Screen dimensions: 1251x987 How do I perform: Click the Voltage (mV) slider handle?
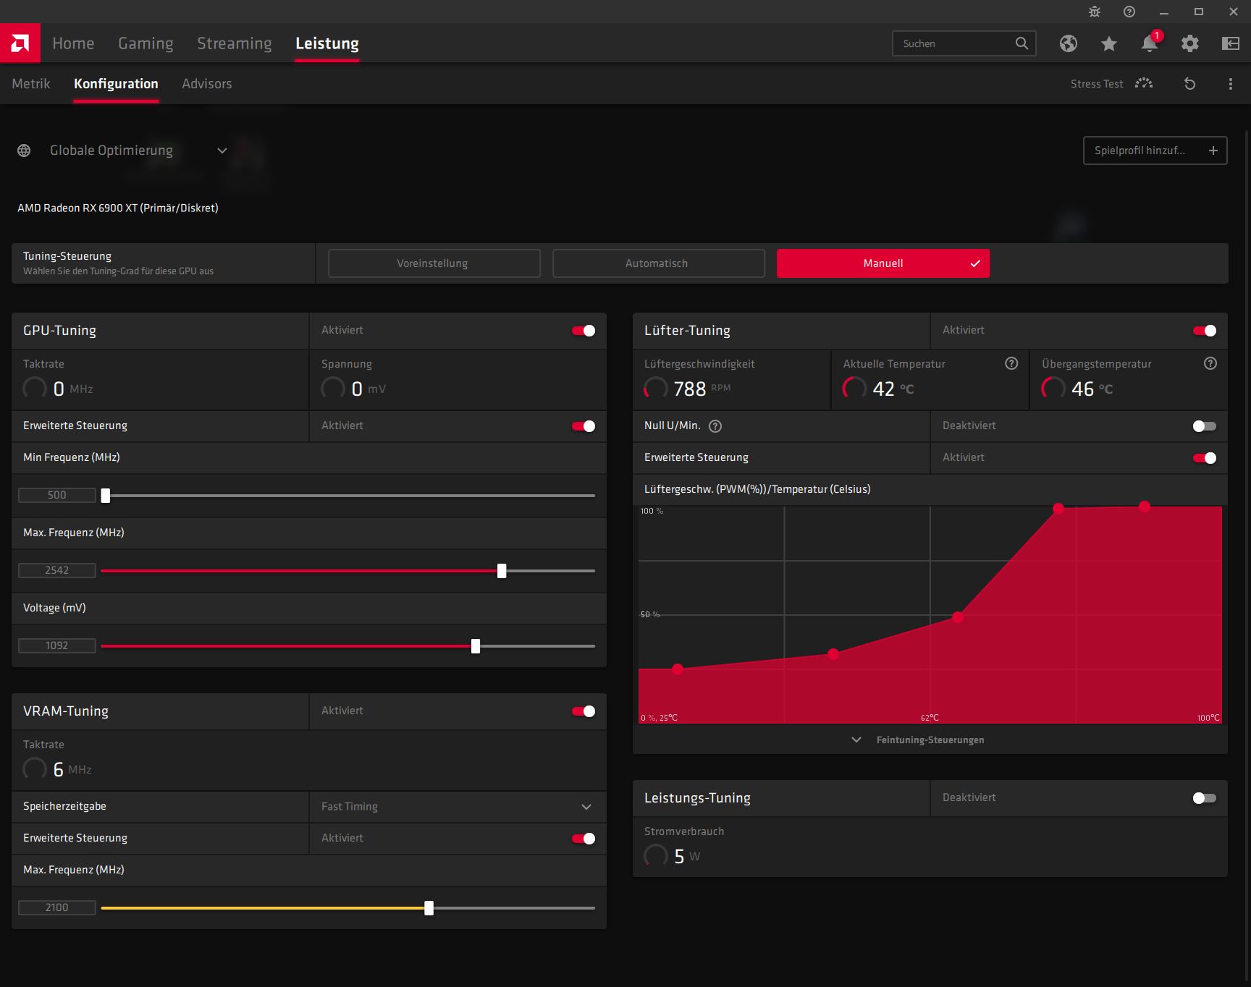point(476,646)
